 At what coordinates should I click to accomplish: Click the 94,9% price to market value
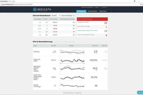tap(55, 26)
